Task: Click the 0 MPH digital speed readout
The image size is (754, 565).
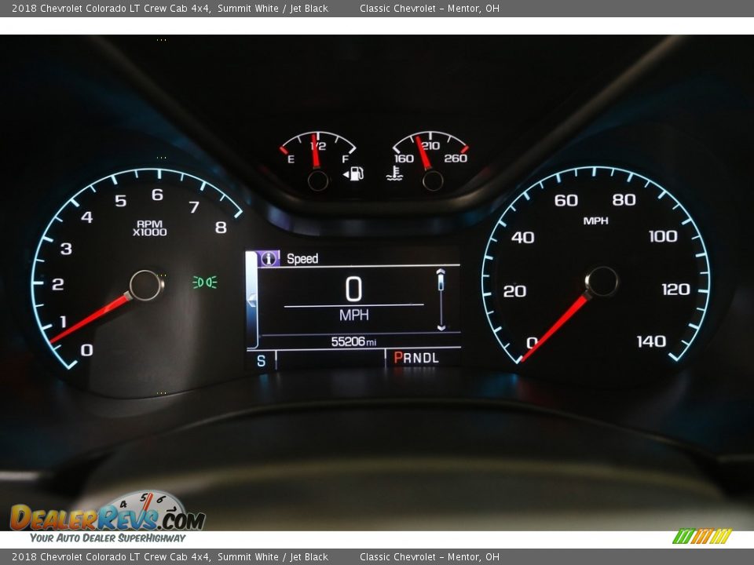Action: 353,297
